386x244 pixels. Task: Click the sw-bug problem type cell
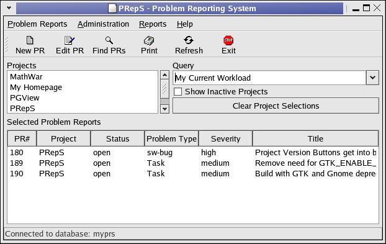pyautogui.click(x=159, y=153)
